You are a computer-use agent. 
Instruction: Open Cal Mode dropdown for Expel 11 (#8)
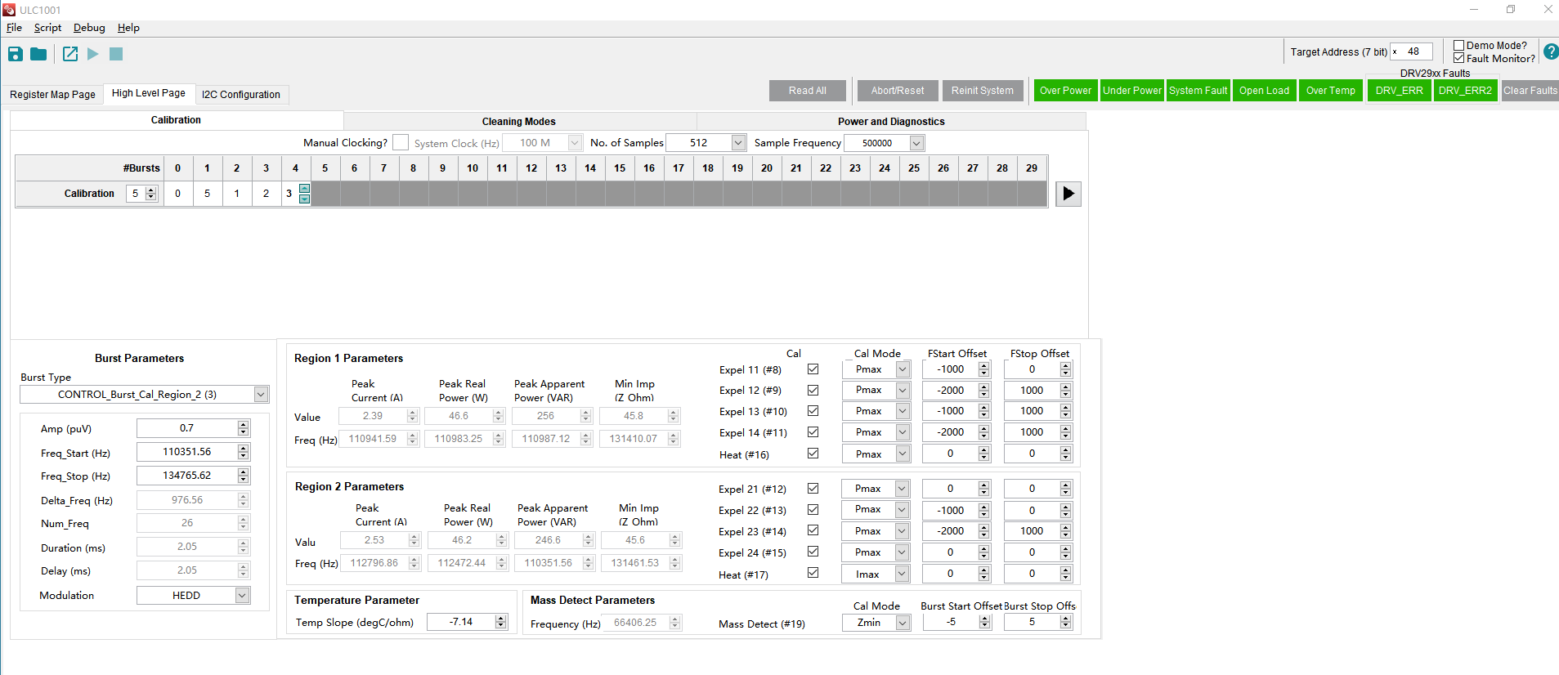[x=903, y=369]
